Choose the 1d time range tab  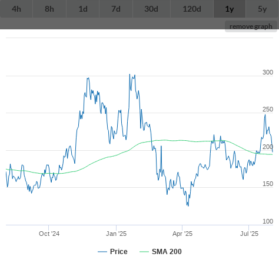tap(83, 9)
